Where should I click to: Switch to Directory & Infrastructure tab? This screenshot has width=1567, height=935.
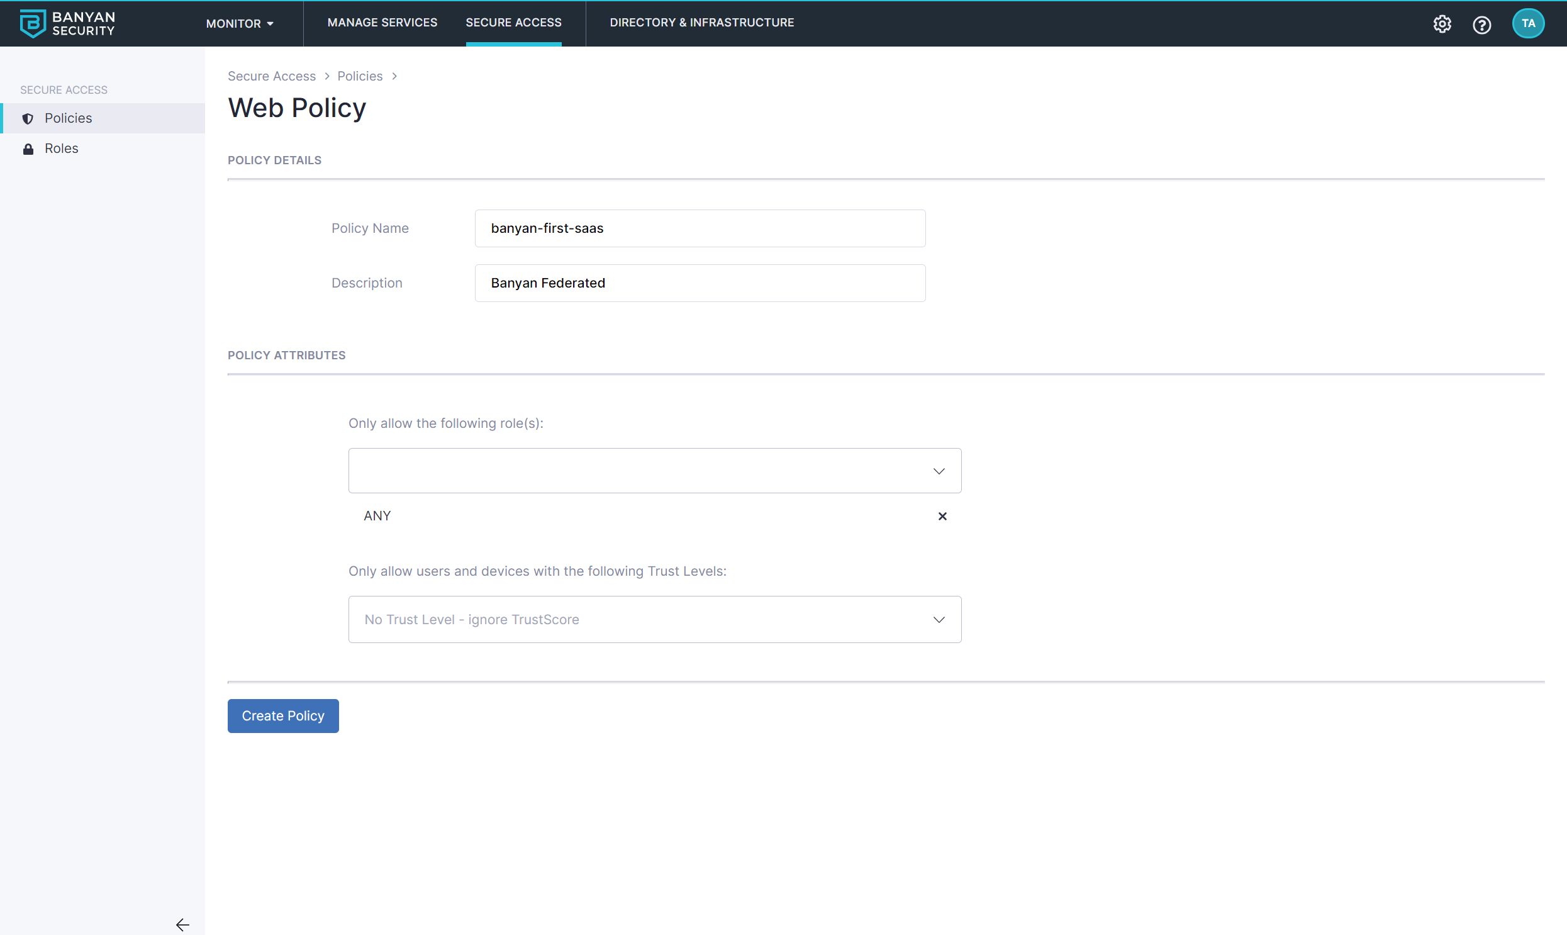(x=701, y=23)
